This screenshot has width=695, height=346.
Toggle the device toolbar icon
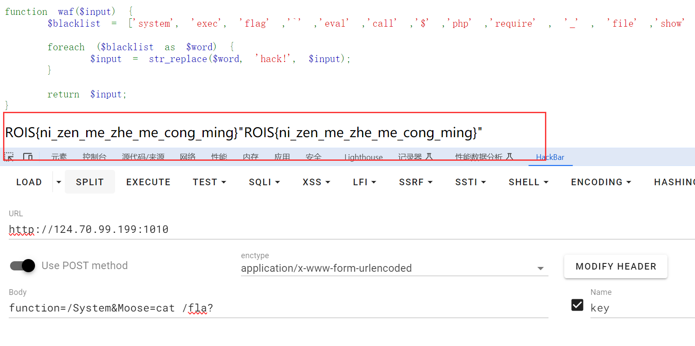pyautogui.click(x=28, y=156)
